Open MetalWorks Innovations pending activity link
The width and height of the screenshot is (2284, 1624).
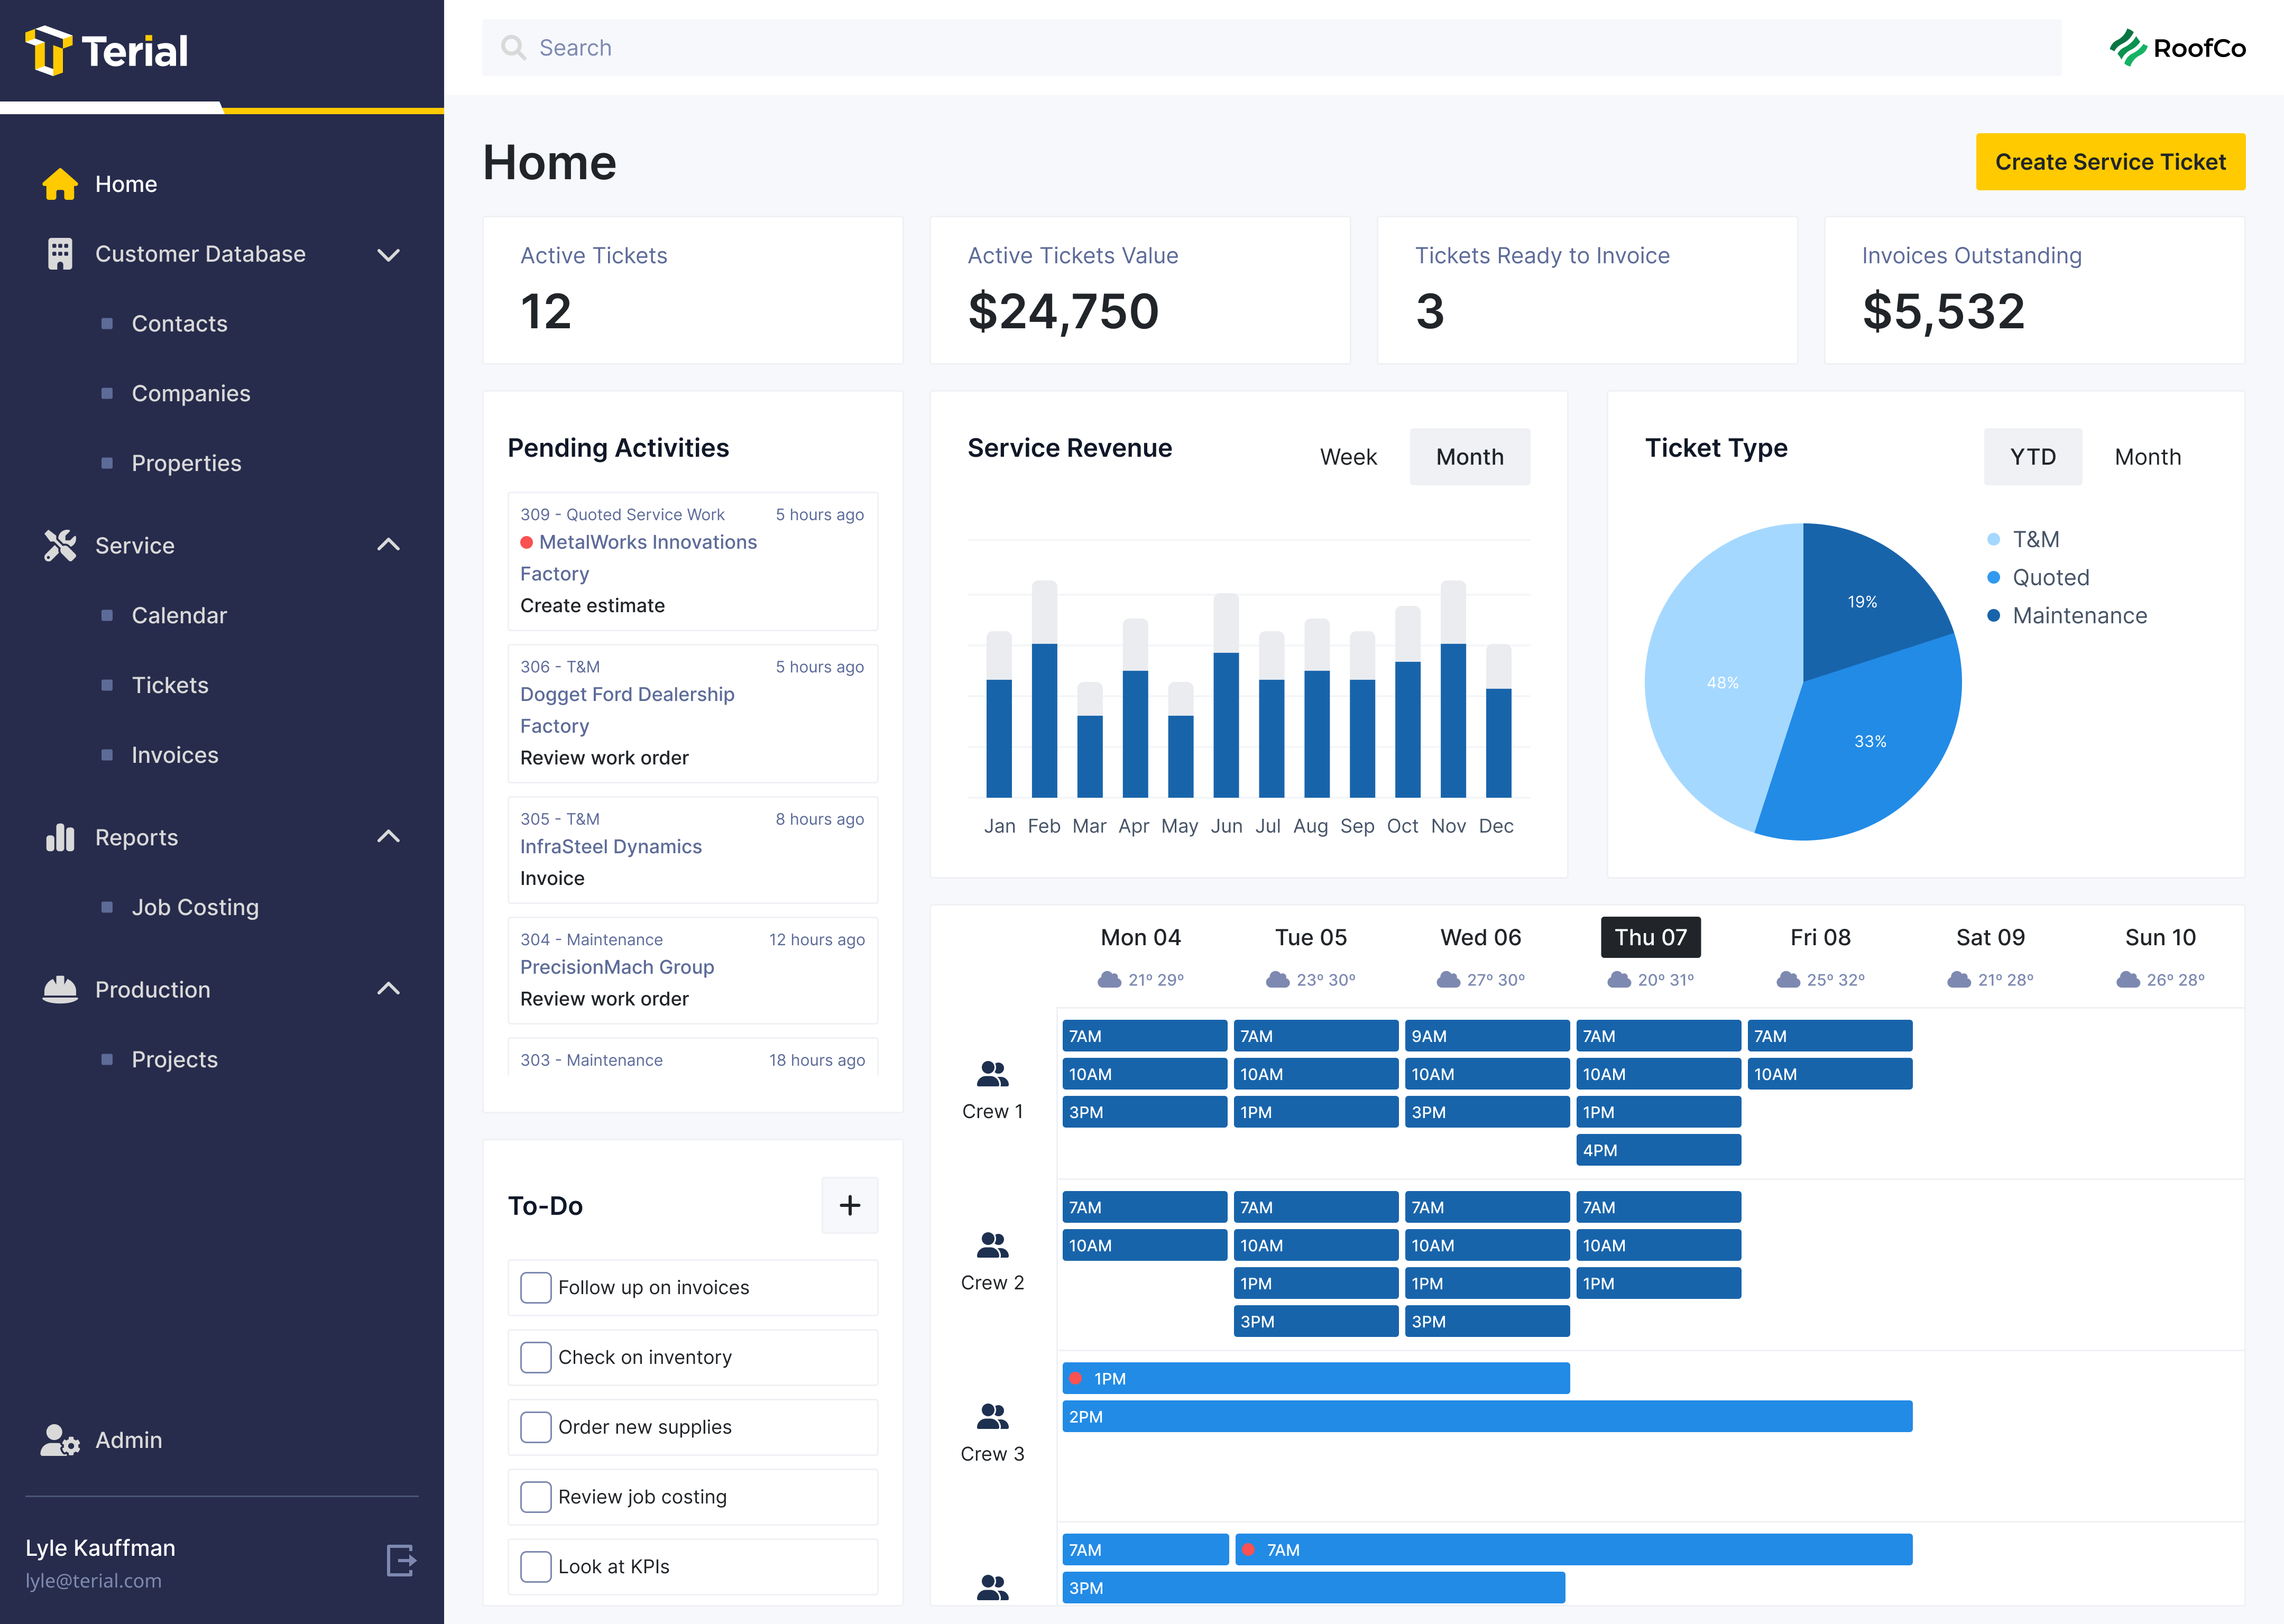(x=648, y=542)
